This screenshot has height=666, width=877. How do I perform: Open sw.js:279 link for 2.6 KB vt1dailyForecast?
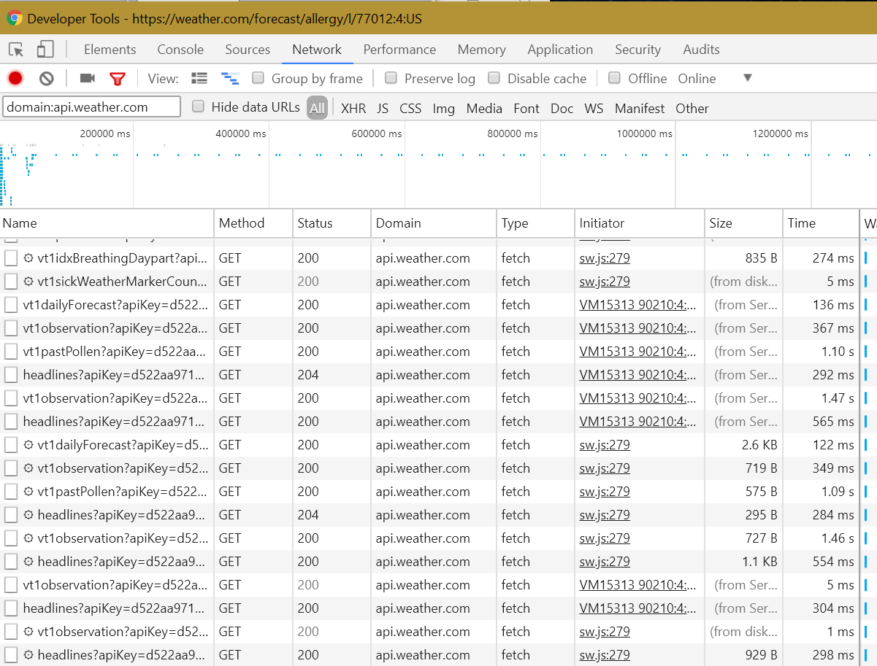[605, 445]
